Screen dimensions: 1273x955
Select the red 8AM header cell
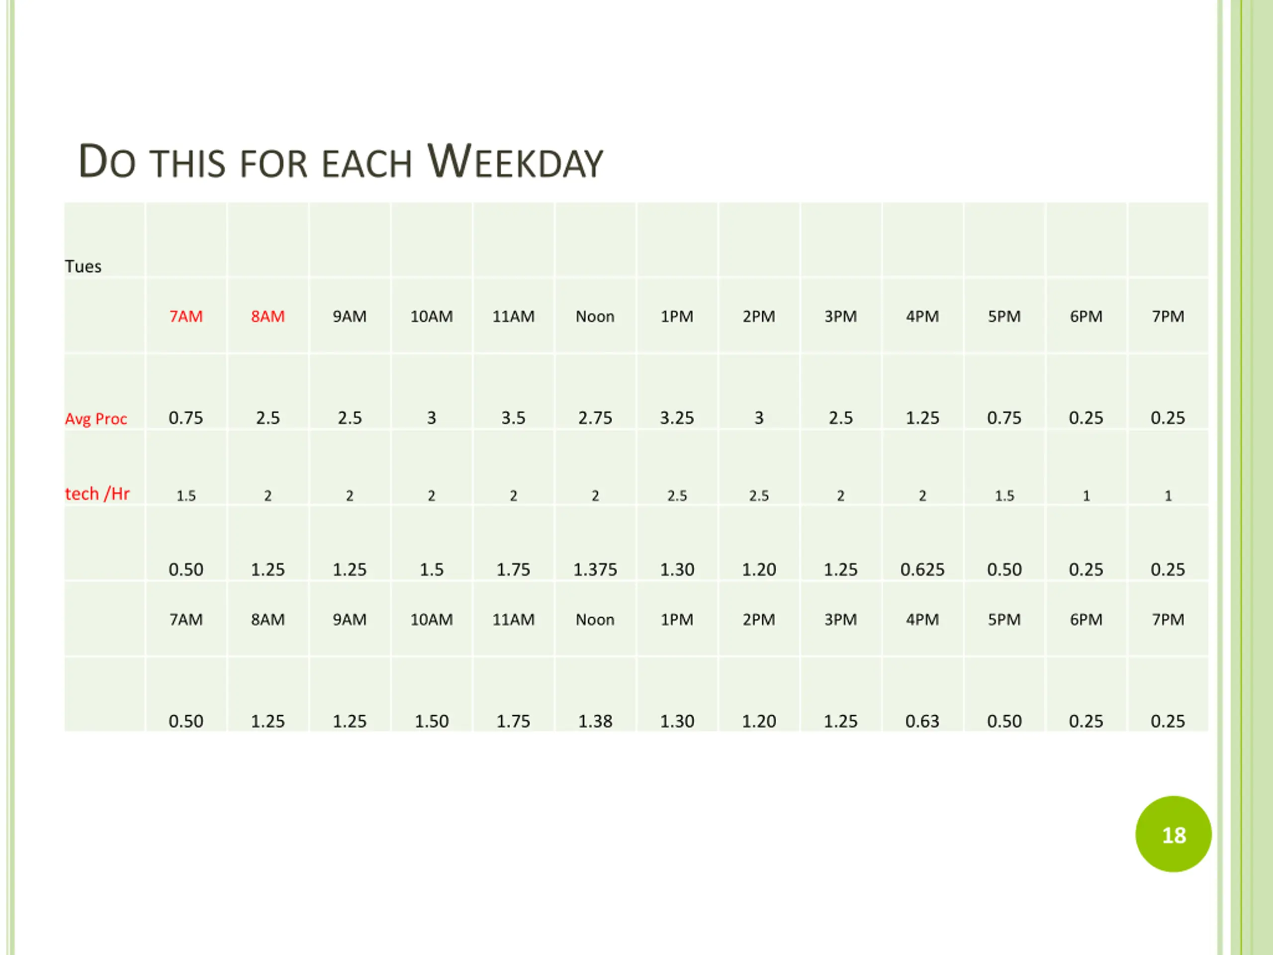coord(268,315)
